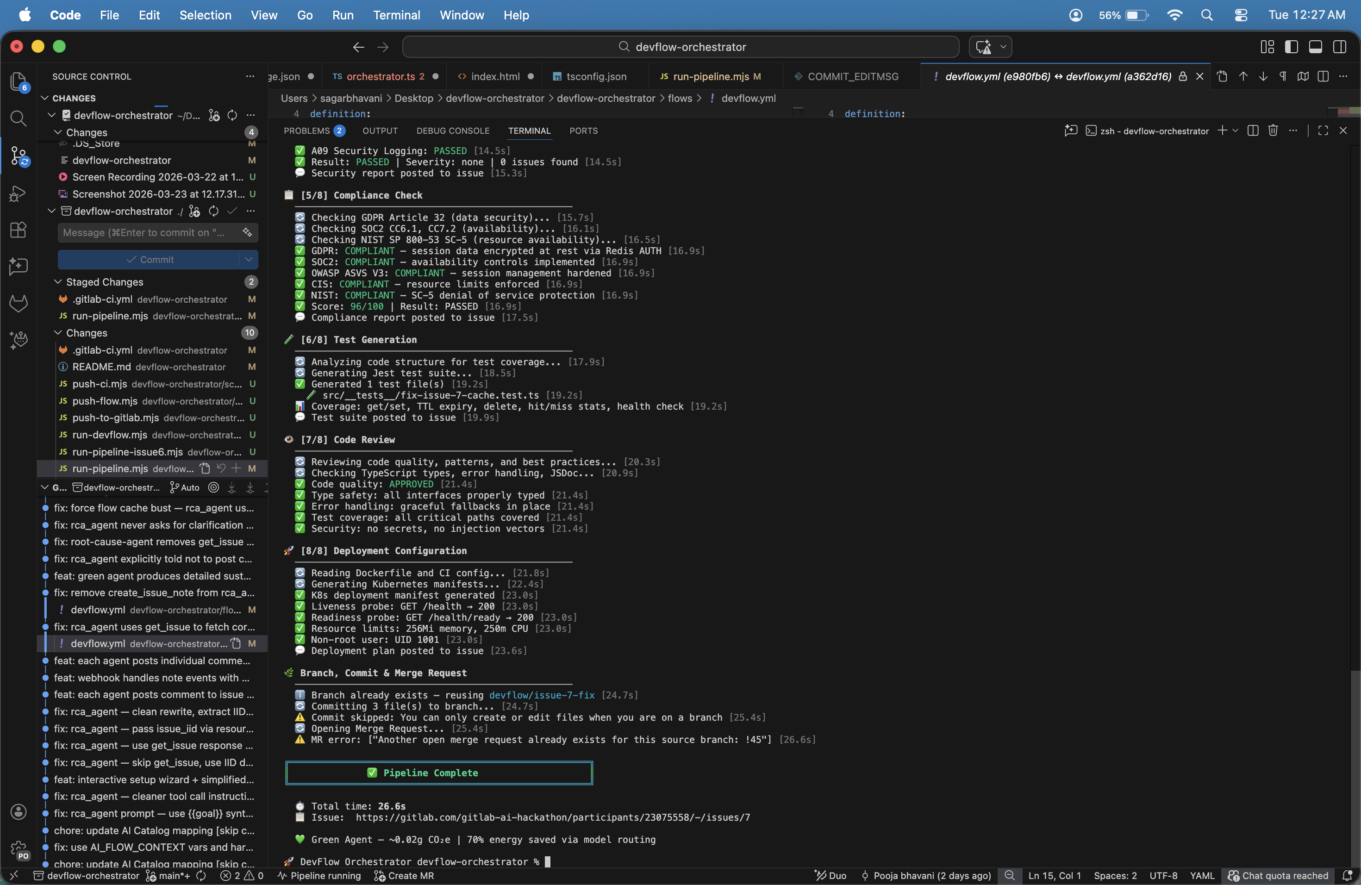Split the terminal pane
The height and width of the screenshot is (885, 1361).
point(1252,131)
